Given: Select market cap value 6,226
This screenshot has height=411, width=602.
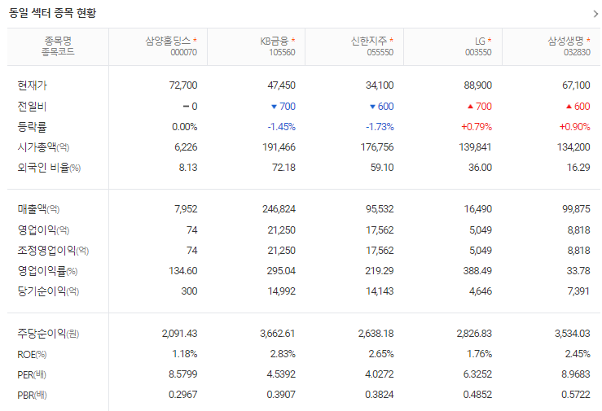Looking at the screenshot, I should click(x=186, y=146).
